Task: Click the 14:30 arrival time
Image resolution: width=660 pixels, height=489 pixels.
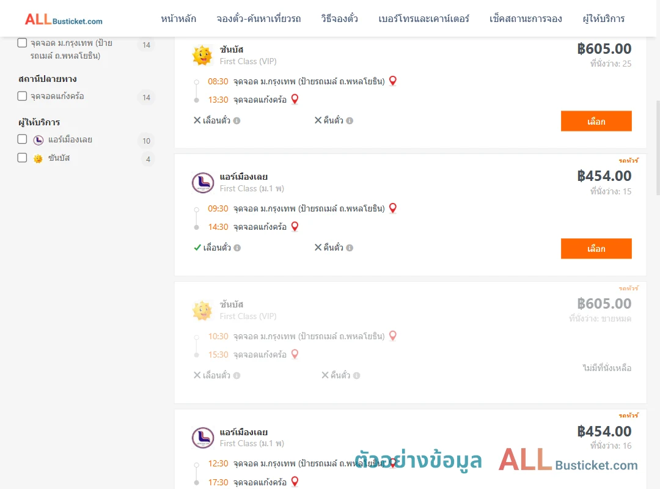Action: coord(218,227)
